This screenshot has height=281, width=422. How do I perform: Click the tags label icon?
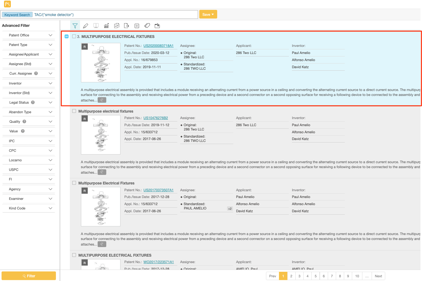[147, 26]
